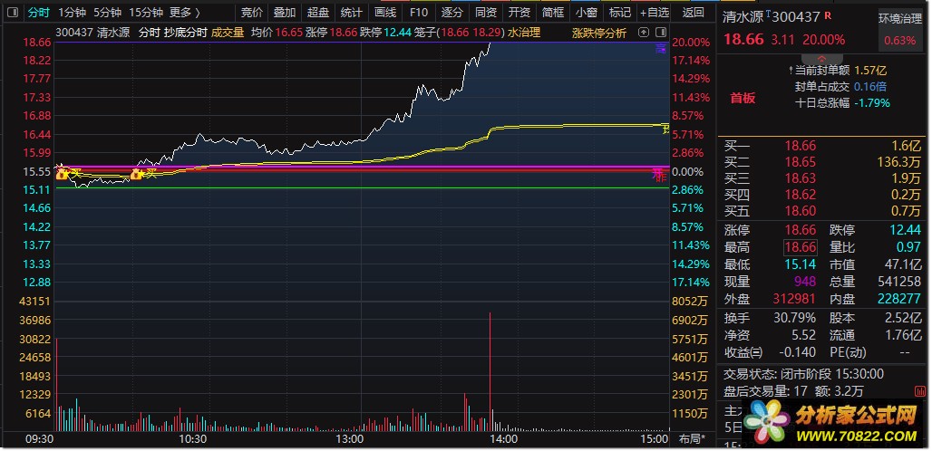Select the 买四 bid row
932x451 pixels.
[x=822, y=194]
